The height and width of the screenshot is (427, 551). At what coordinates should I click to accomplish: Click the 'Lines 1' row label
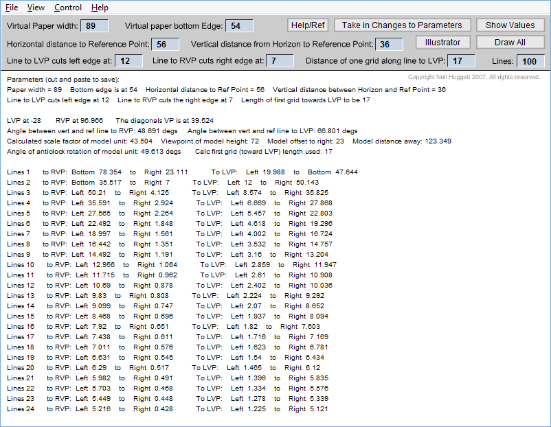(19, 172)
